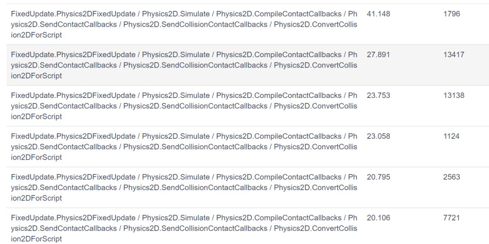
Task: Click the 7721 count cell
Action: click(451, 218)
